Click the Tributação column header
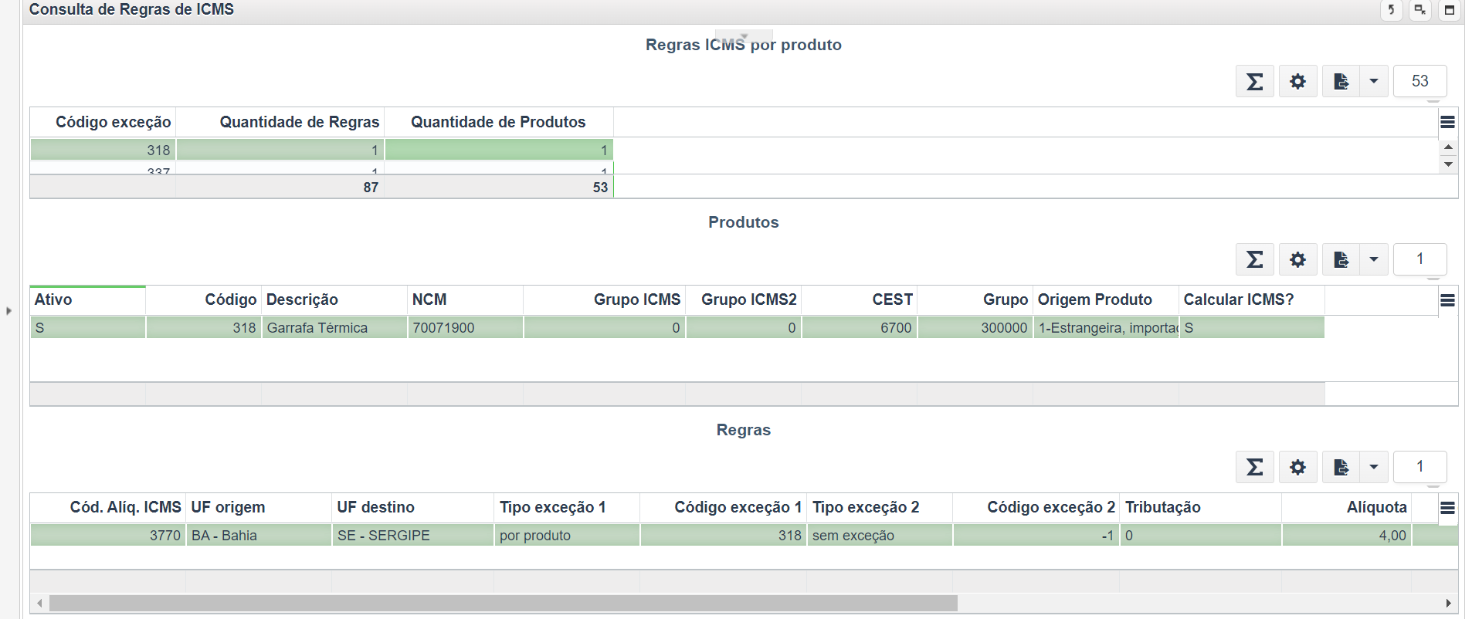This screenshot has width=1472, height=619. (1201, 508)
